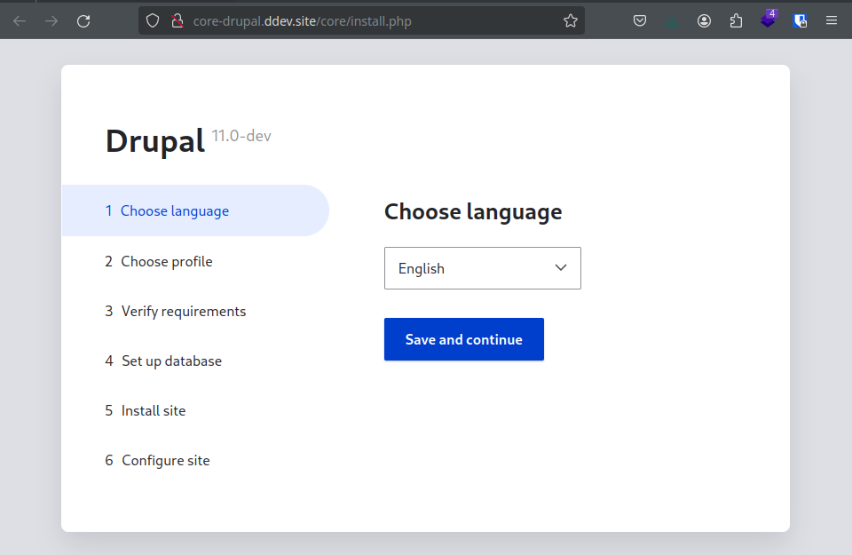Open the downloads icon in the toolbar
Image resolution: width=852 pixels, height=555 pixels.
(x=672, y=20)
